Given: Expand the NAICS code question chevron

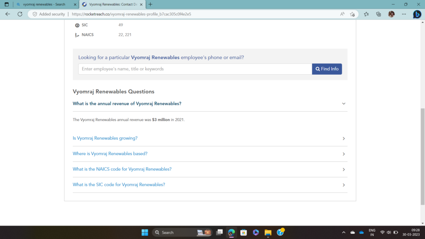Looking at the screenshot, I should click(343, 169).
